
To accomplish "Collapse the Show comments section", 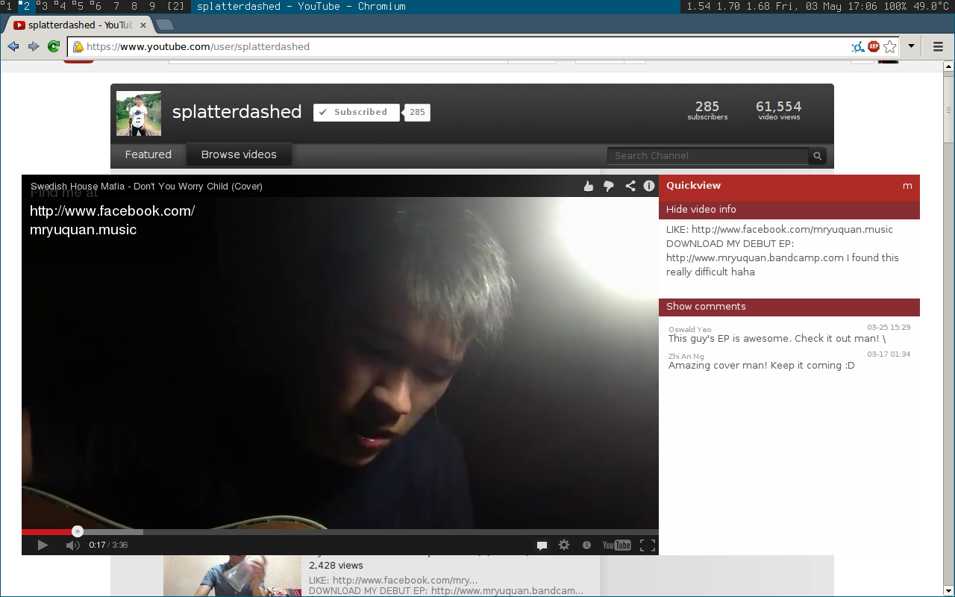I will pyautogui.click(x=789, y=307).
